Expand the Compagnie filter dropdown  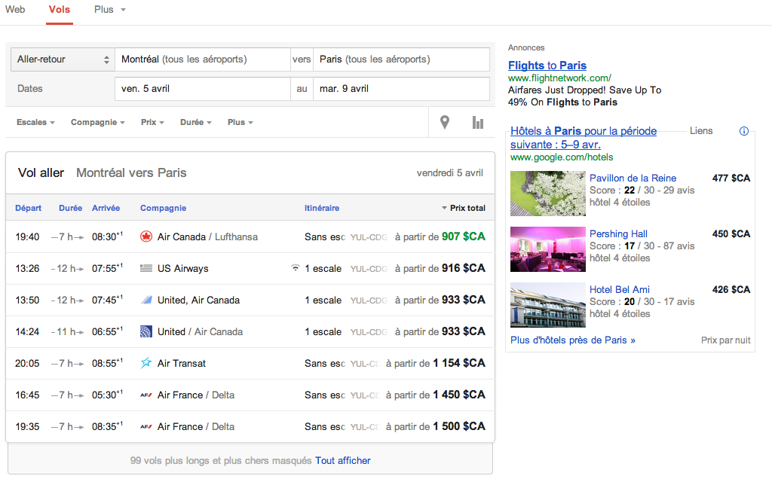[x=98, y=122]
